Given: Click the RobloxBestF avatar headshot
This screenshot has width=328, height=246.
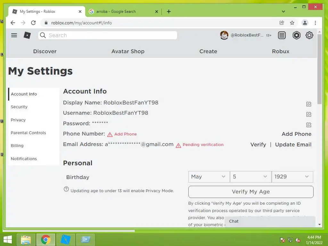Looking at the screenshot, I should pos(224,35).
